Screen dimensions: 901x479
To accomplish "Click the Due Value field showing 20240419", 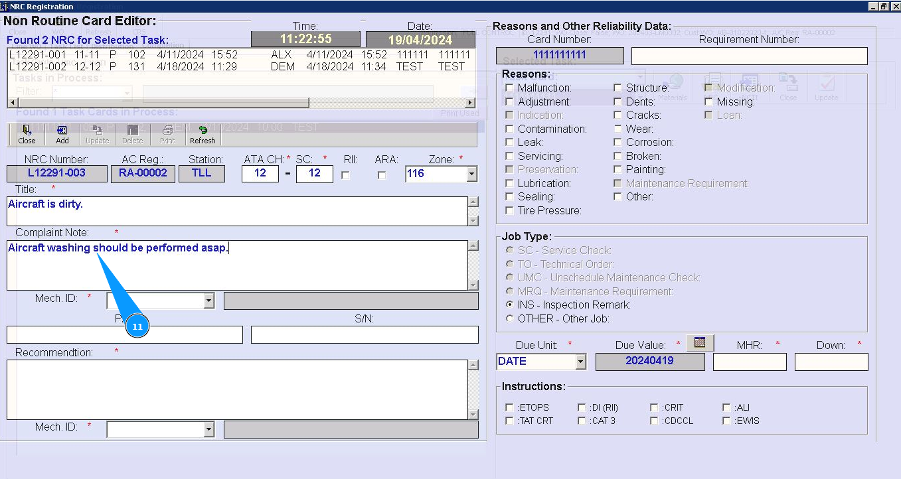I will [x=650, y=362].
